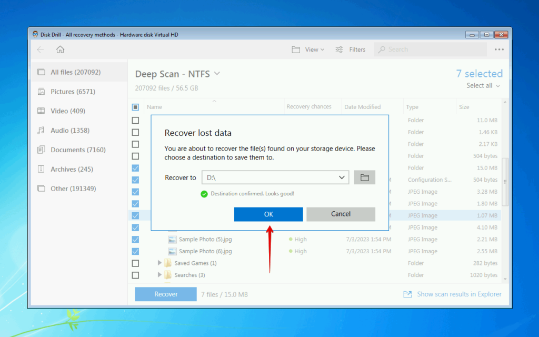
Task: Browse for destination folder button
Action: point(364,177)
